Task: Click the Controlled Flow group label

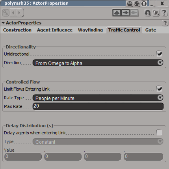Action: click(23, 82)
